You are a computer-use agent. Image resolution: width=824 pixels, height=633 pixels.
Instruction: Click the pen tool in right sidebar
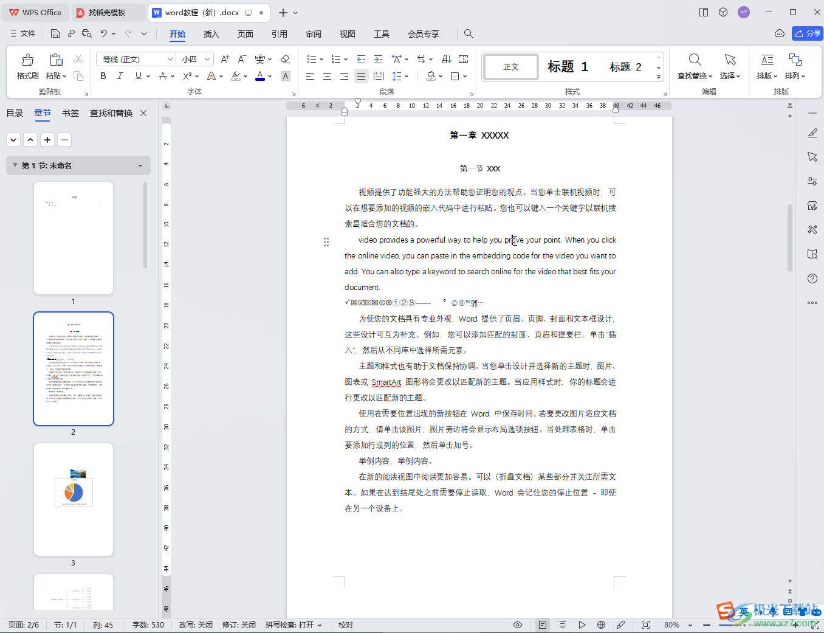point(812,133)
